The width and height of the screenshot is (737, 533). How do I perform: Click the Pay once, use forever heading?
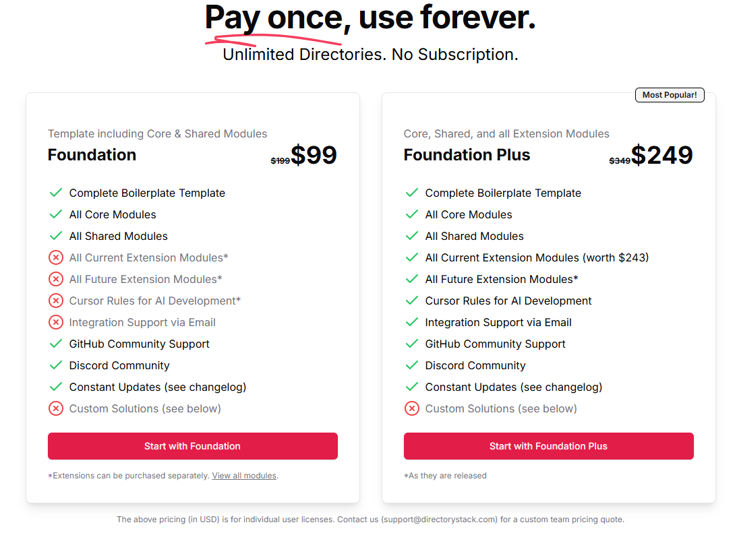click(x=370, y=18)
